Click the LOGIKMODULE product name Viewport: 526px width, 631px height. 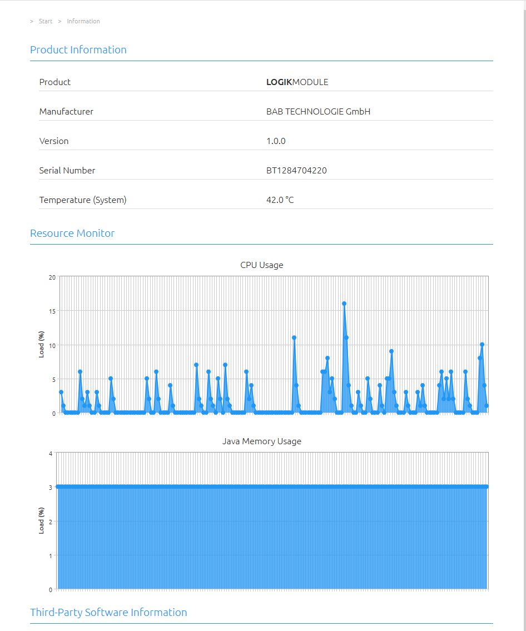pyautogui.click(x=297, y=82)
